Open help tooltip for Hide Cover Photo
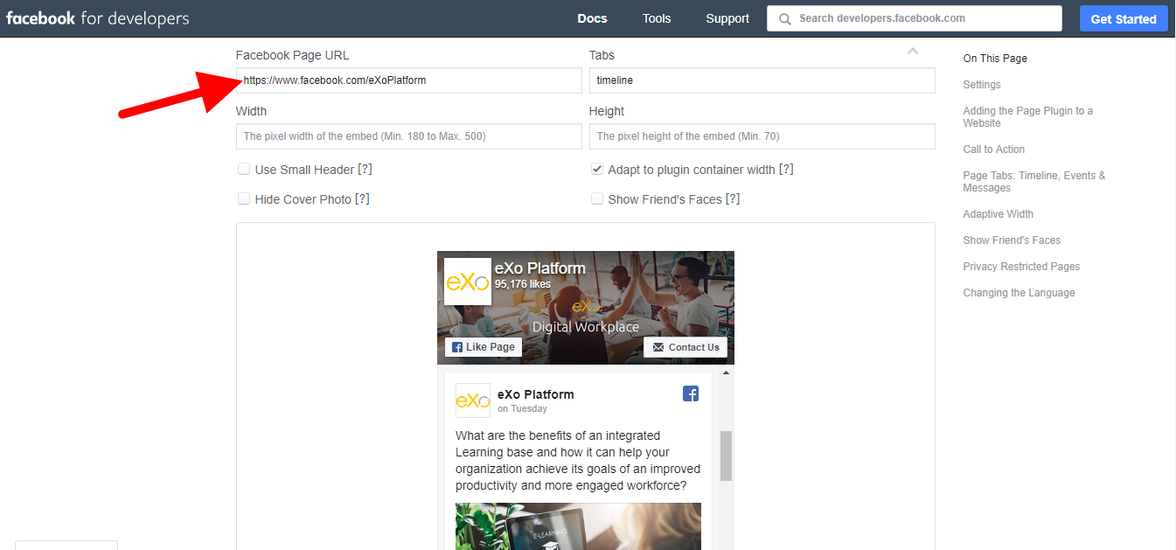The height and width of the screenshot is (550, 1176). [362, 199]
